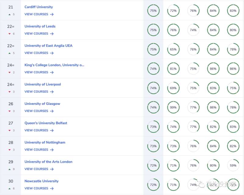Click the rank number 26 cell
This screenshot has width=244, height=195.
click(x=11, y=104)
